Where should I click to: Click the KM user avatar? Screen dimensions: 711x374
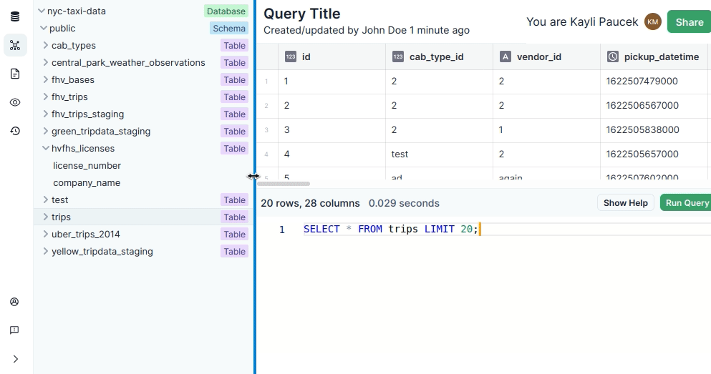652,22
